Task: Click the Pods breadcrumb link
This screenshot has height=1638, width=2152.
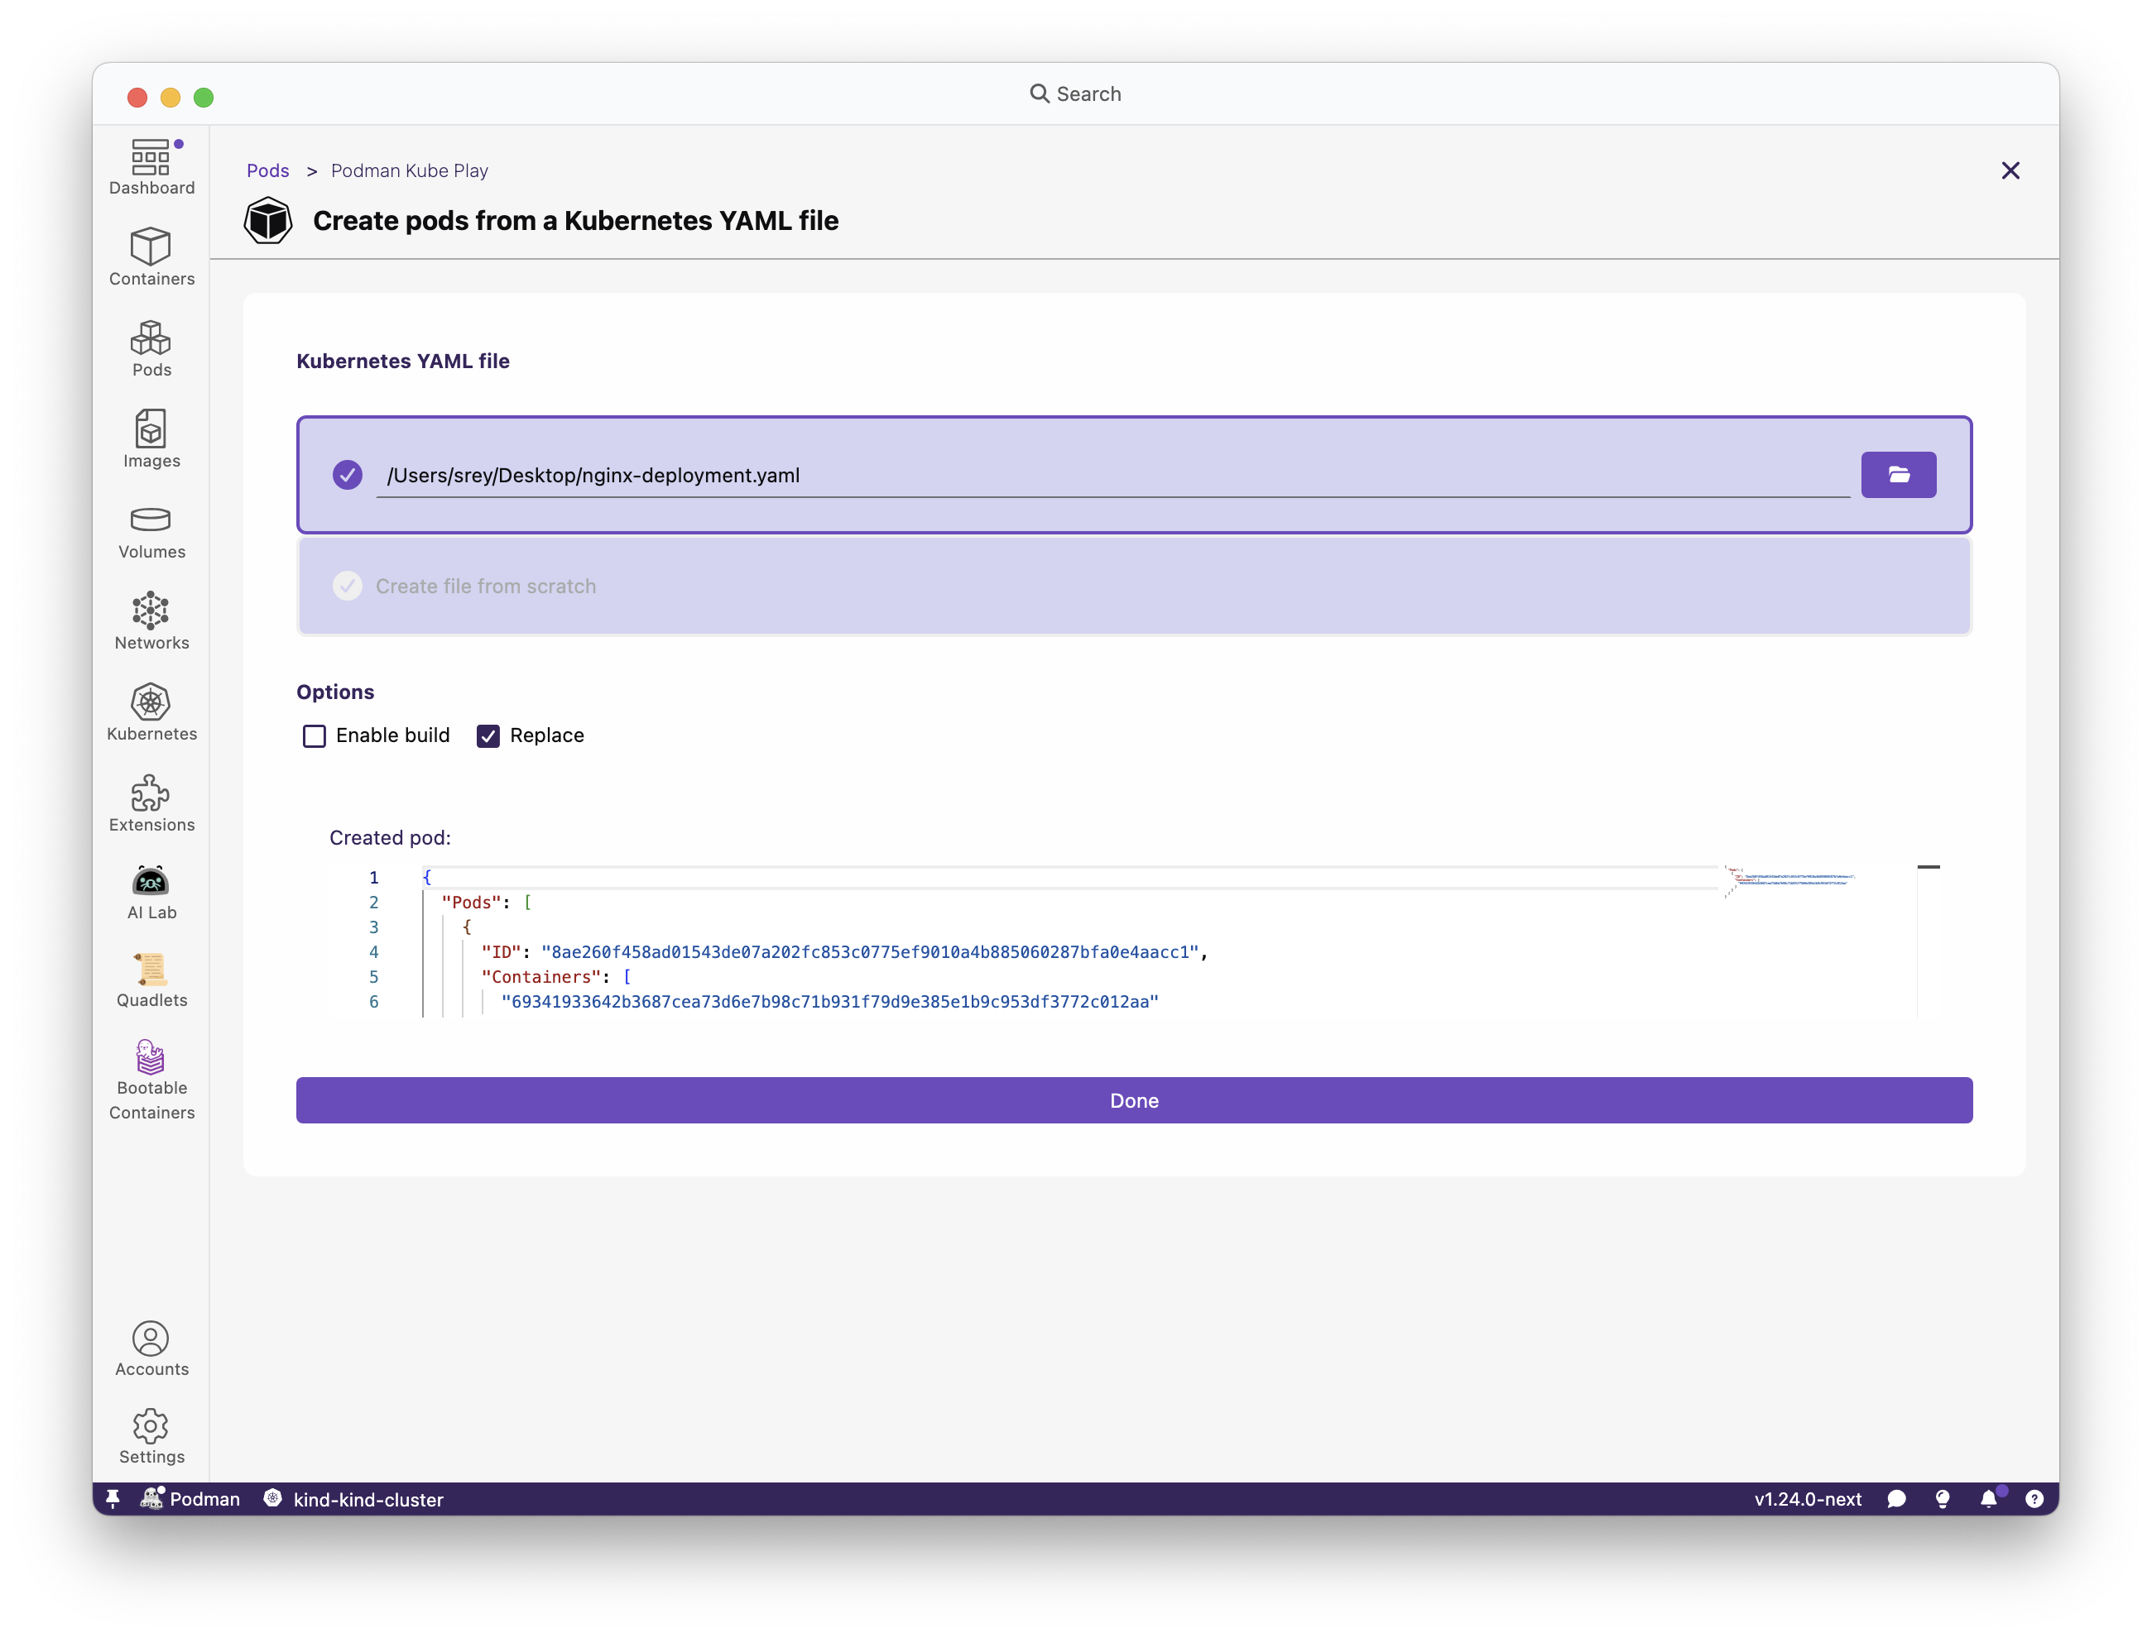Action: (267, 170)
